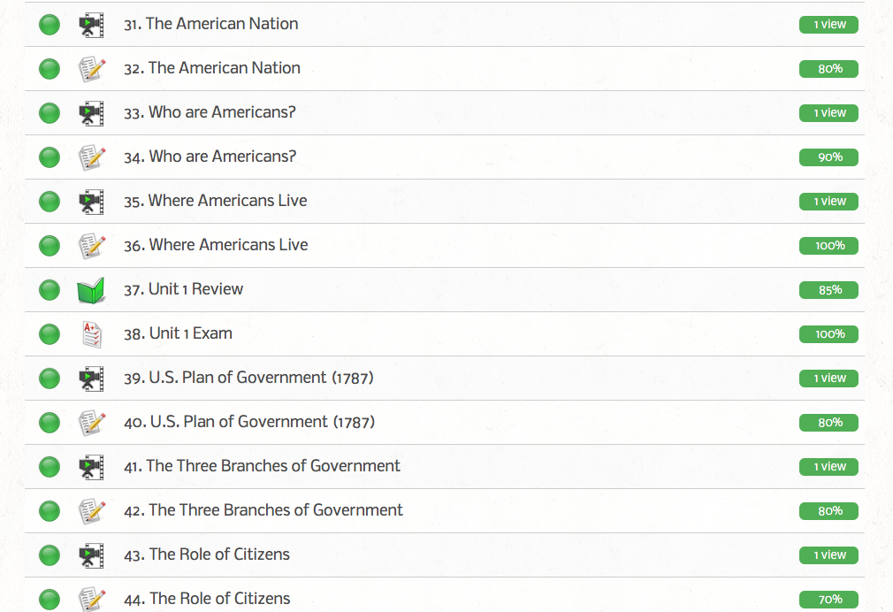
Task: Click the 90% score badge on lesson 34
Action: 828,157
